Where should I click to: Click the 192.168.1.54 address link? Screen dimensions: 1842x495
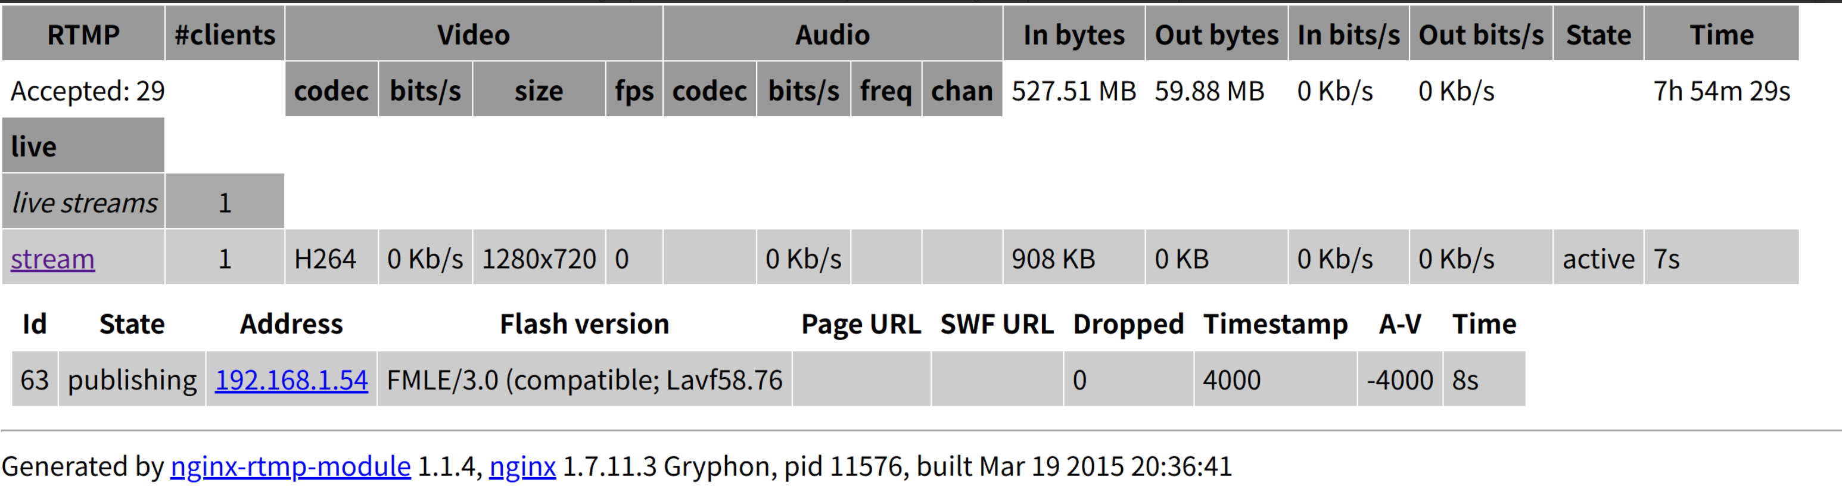291,380
